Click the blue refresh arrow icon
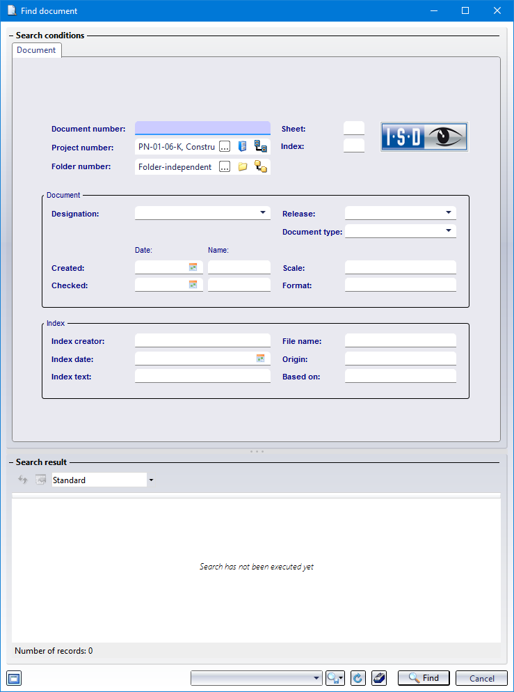Image resolution: width=514 pixels, height=692 pixels. tap(358, 678)
